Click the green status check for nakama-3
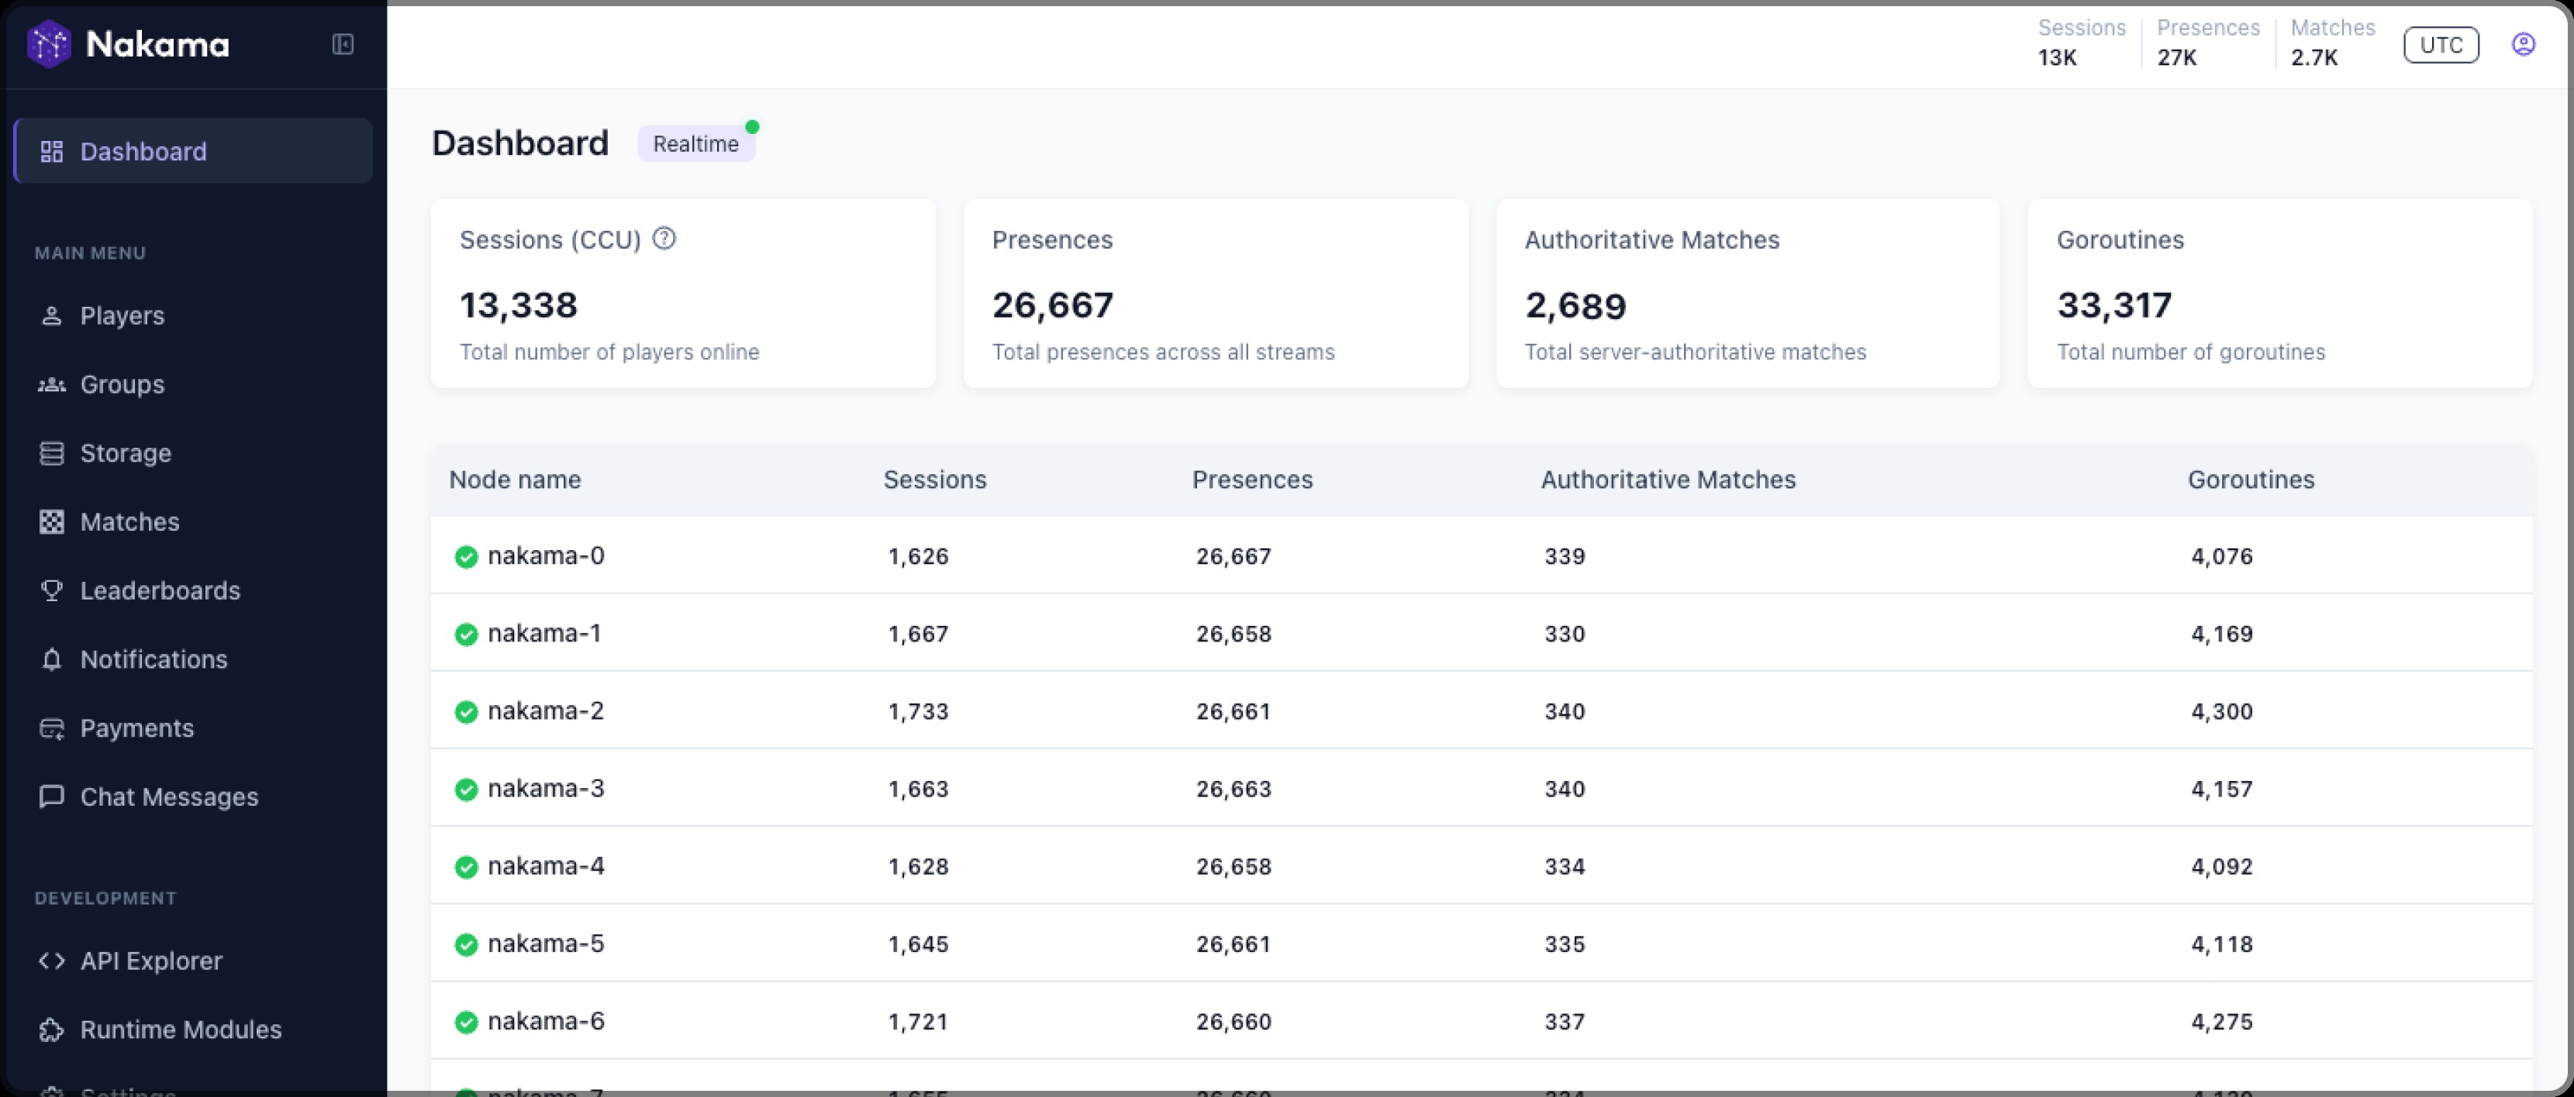 tap(466, 789)
